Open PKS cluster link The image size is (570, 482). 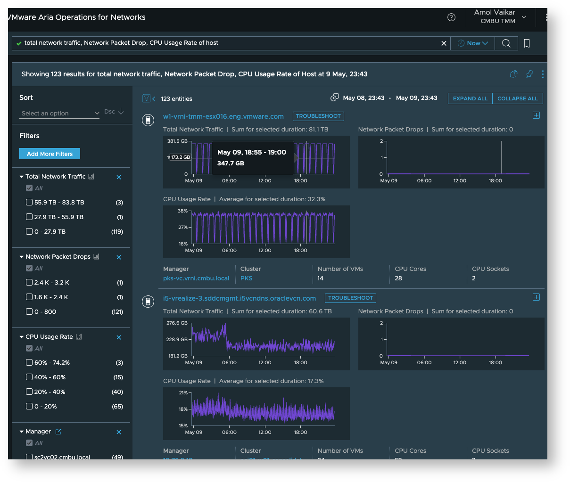tap(246, 278)
